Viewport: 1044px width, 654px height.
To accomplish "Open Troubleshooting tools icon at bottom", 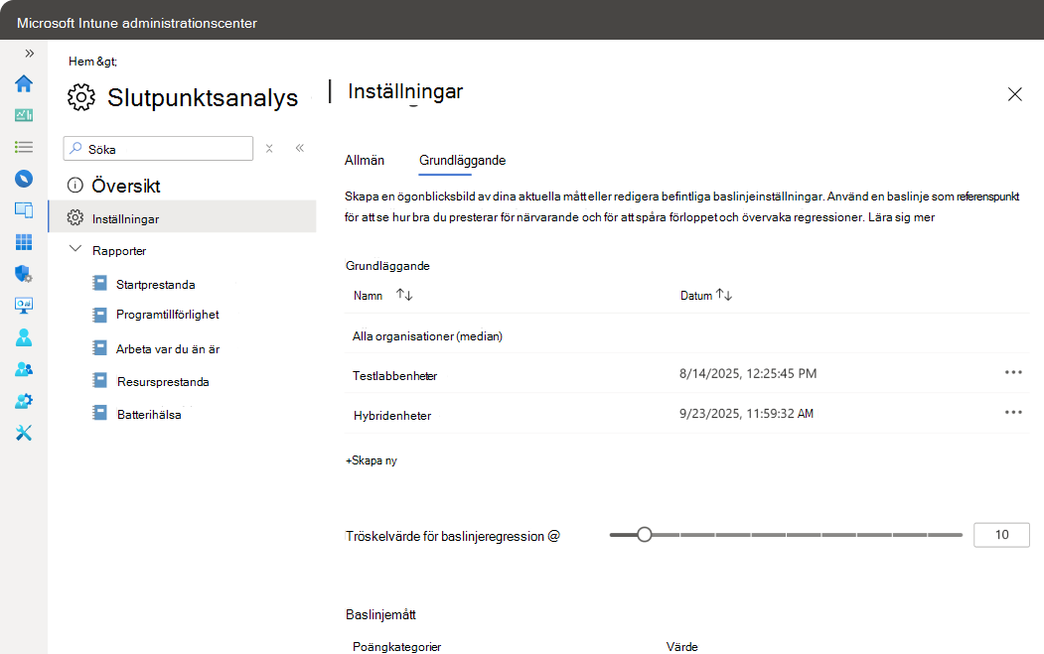I will (24, 433).
